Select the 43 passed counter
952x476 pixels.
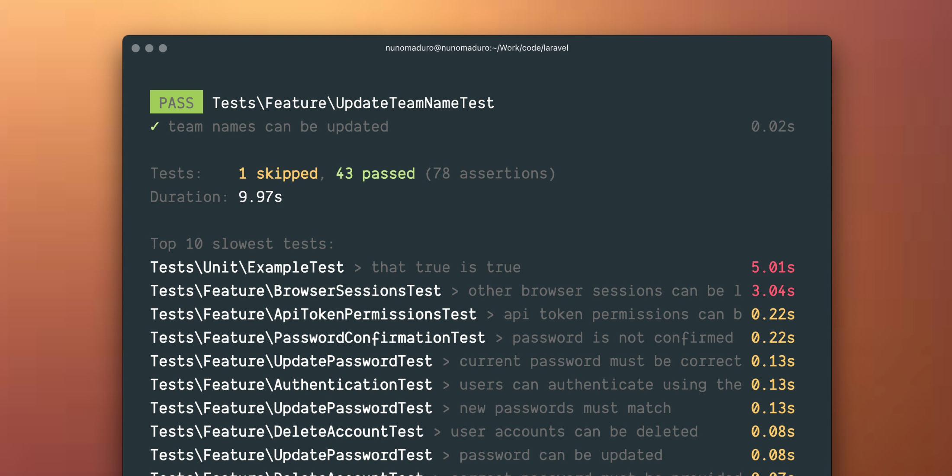(x=376, y=173)
